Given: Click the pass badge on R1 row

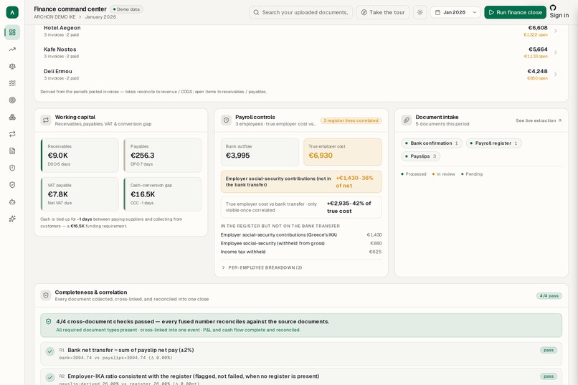Looking at the screenshot, I should click(x=549, y=351).
